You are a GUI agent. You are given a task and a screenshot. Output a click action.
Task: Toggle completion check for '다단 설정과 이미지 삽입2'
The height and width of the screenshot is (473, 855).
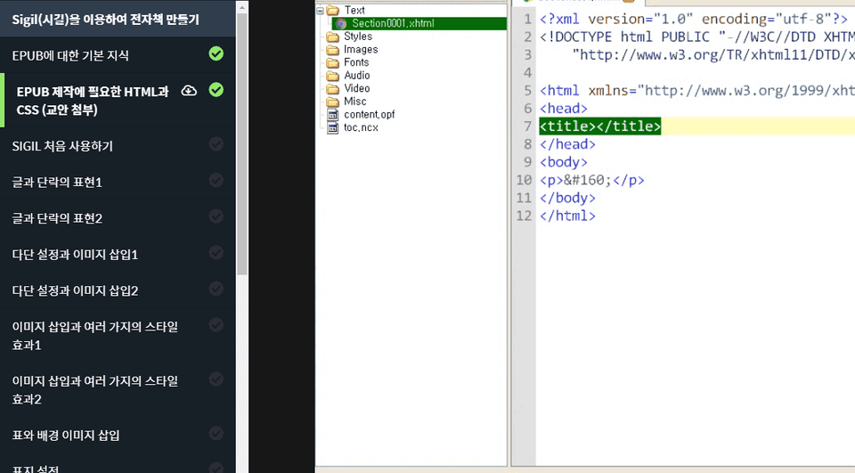coord(216,289)
